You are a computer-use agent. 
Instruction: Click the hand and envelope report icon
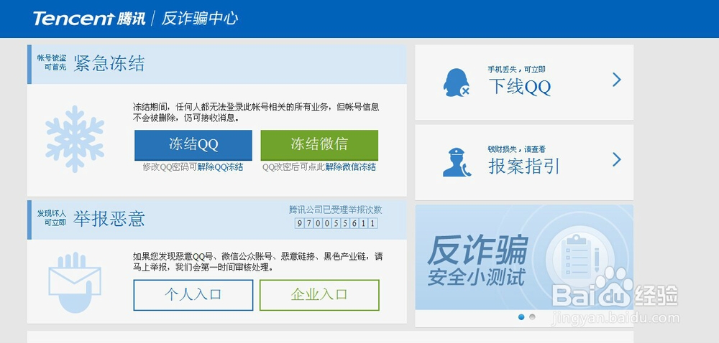[x=75, y=282]
